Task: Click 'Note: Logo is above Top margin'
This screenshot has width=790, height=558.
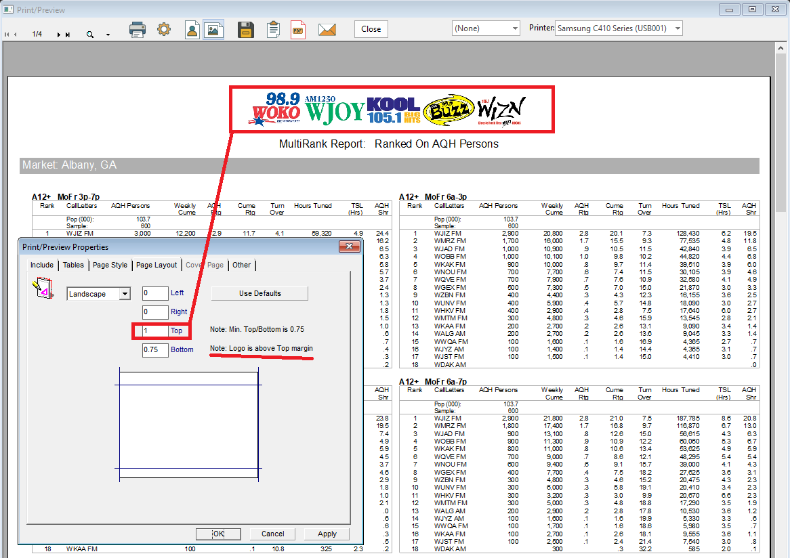Action: tap(261, 349)
